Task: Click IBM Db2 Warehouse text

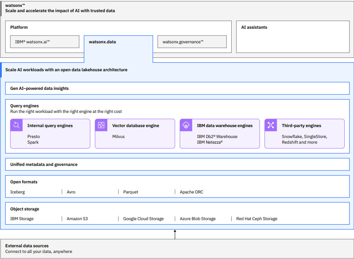Action: 217,136
